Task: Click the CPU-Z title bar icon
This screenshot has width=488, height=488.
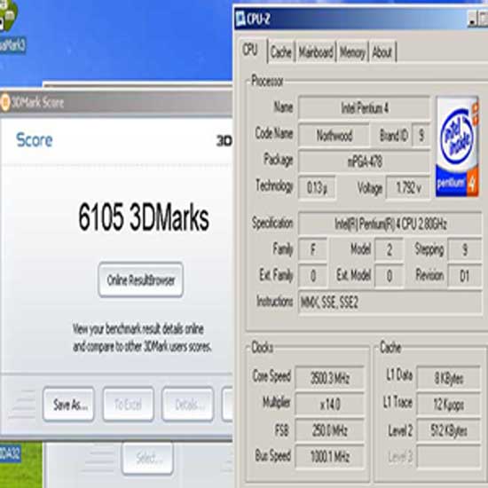Action: pos(240,19)
